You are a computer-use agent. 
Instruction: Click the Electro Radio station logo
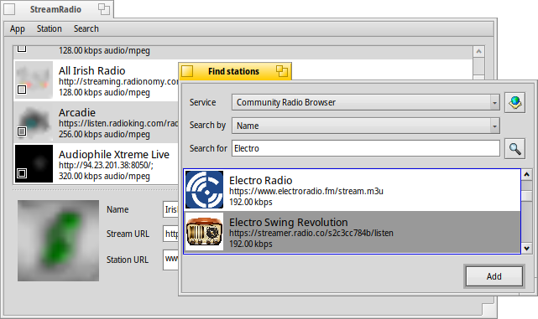pos(204,189)
